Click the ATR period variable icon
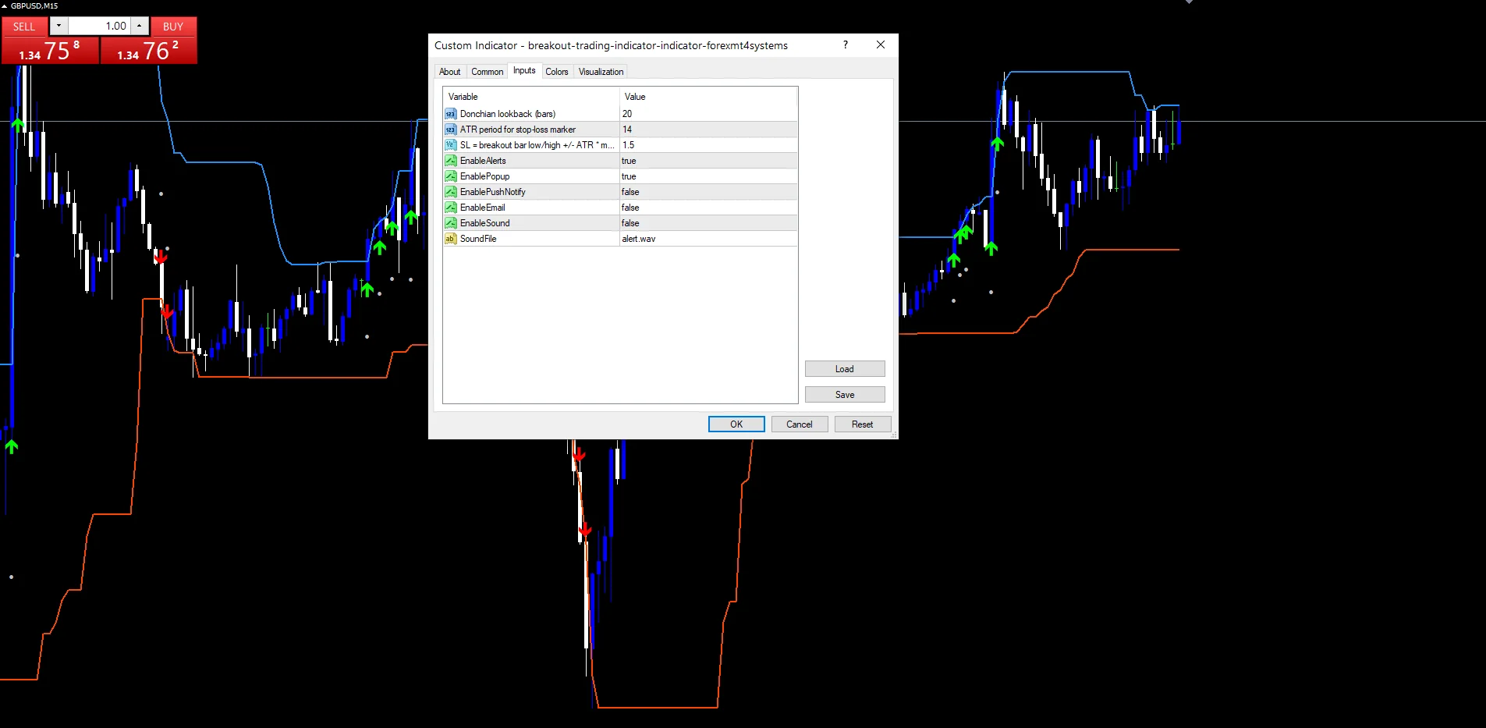Viewport: 1486px width, 728px height. [x=450, y=130]
